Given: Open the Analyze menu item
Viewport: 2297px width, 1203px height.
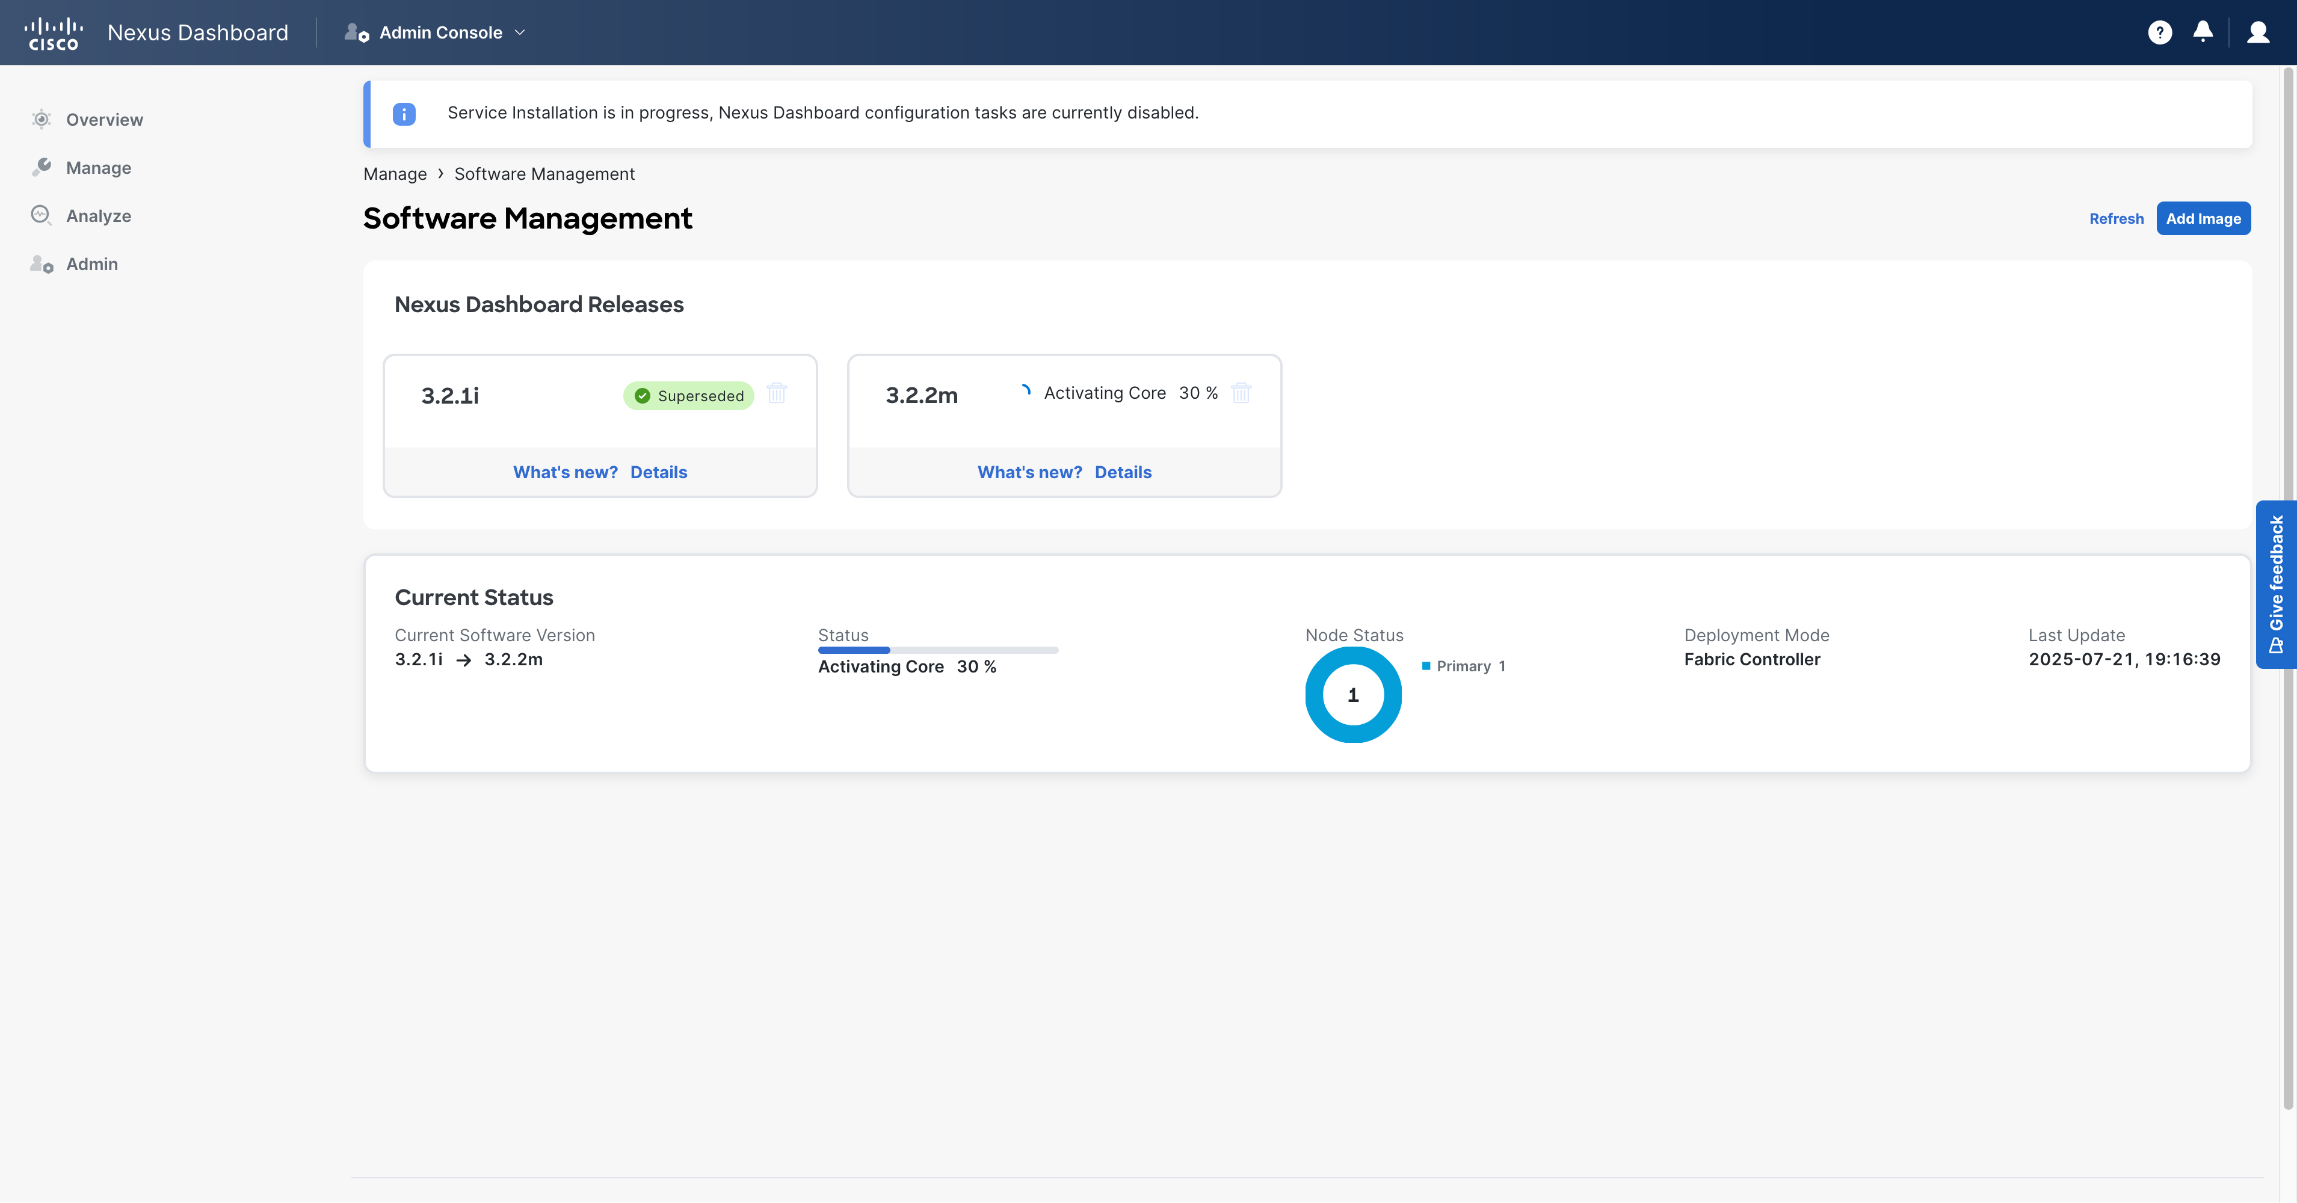Looking at the screenshot, I should (98, 216).
